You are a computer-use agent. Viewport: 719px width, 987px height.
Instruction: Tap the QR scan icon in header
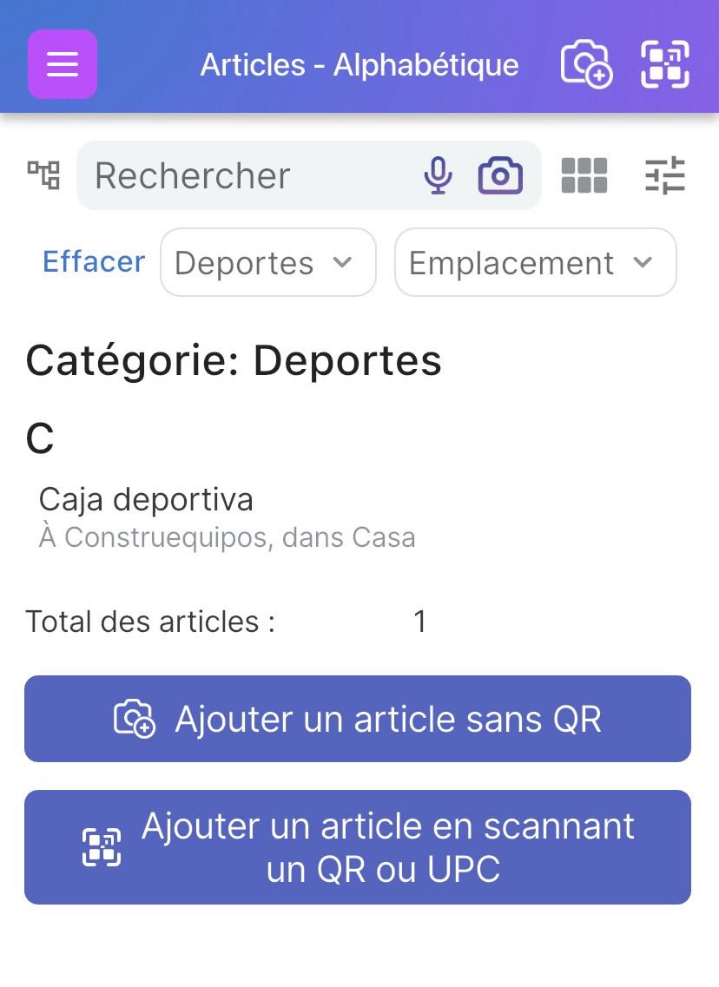click(x=665, y=64)
